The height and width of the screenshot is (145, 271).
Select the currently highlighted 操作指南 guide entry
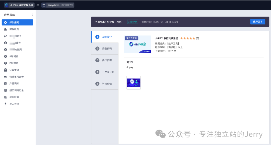pos(17,22)
